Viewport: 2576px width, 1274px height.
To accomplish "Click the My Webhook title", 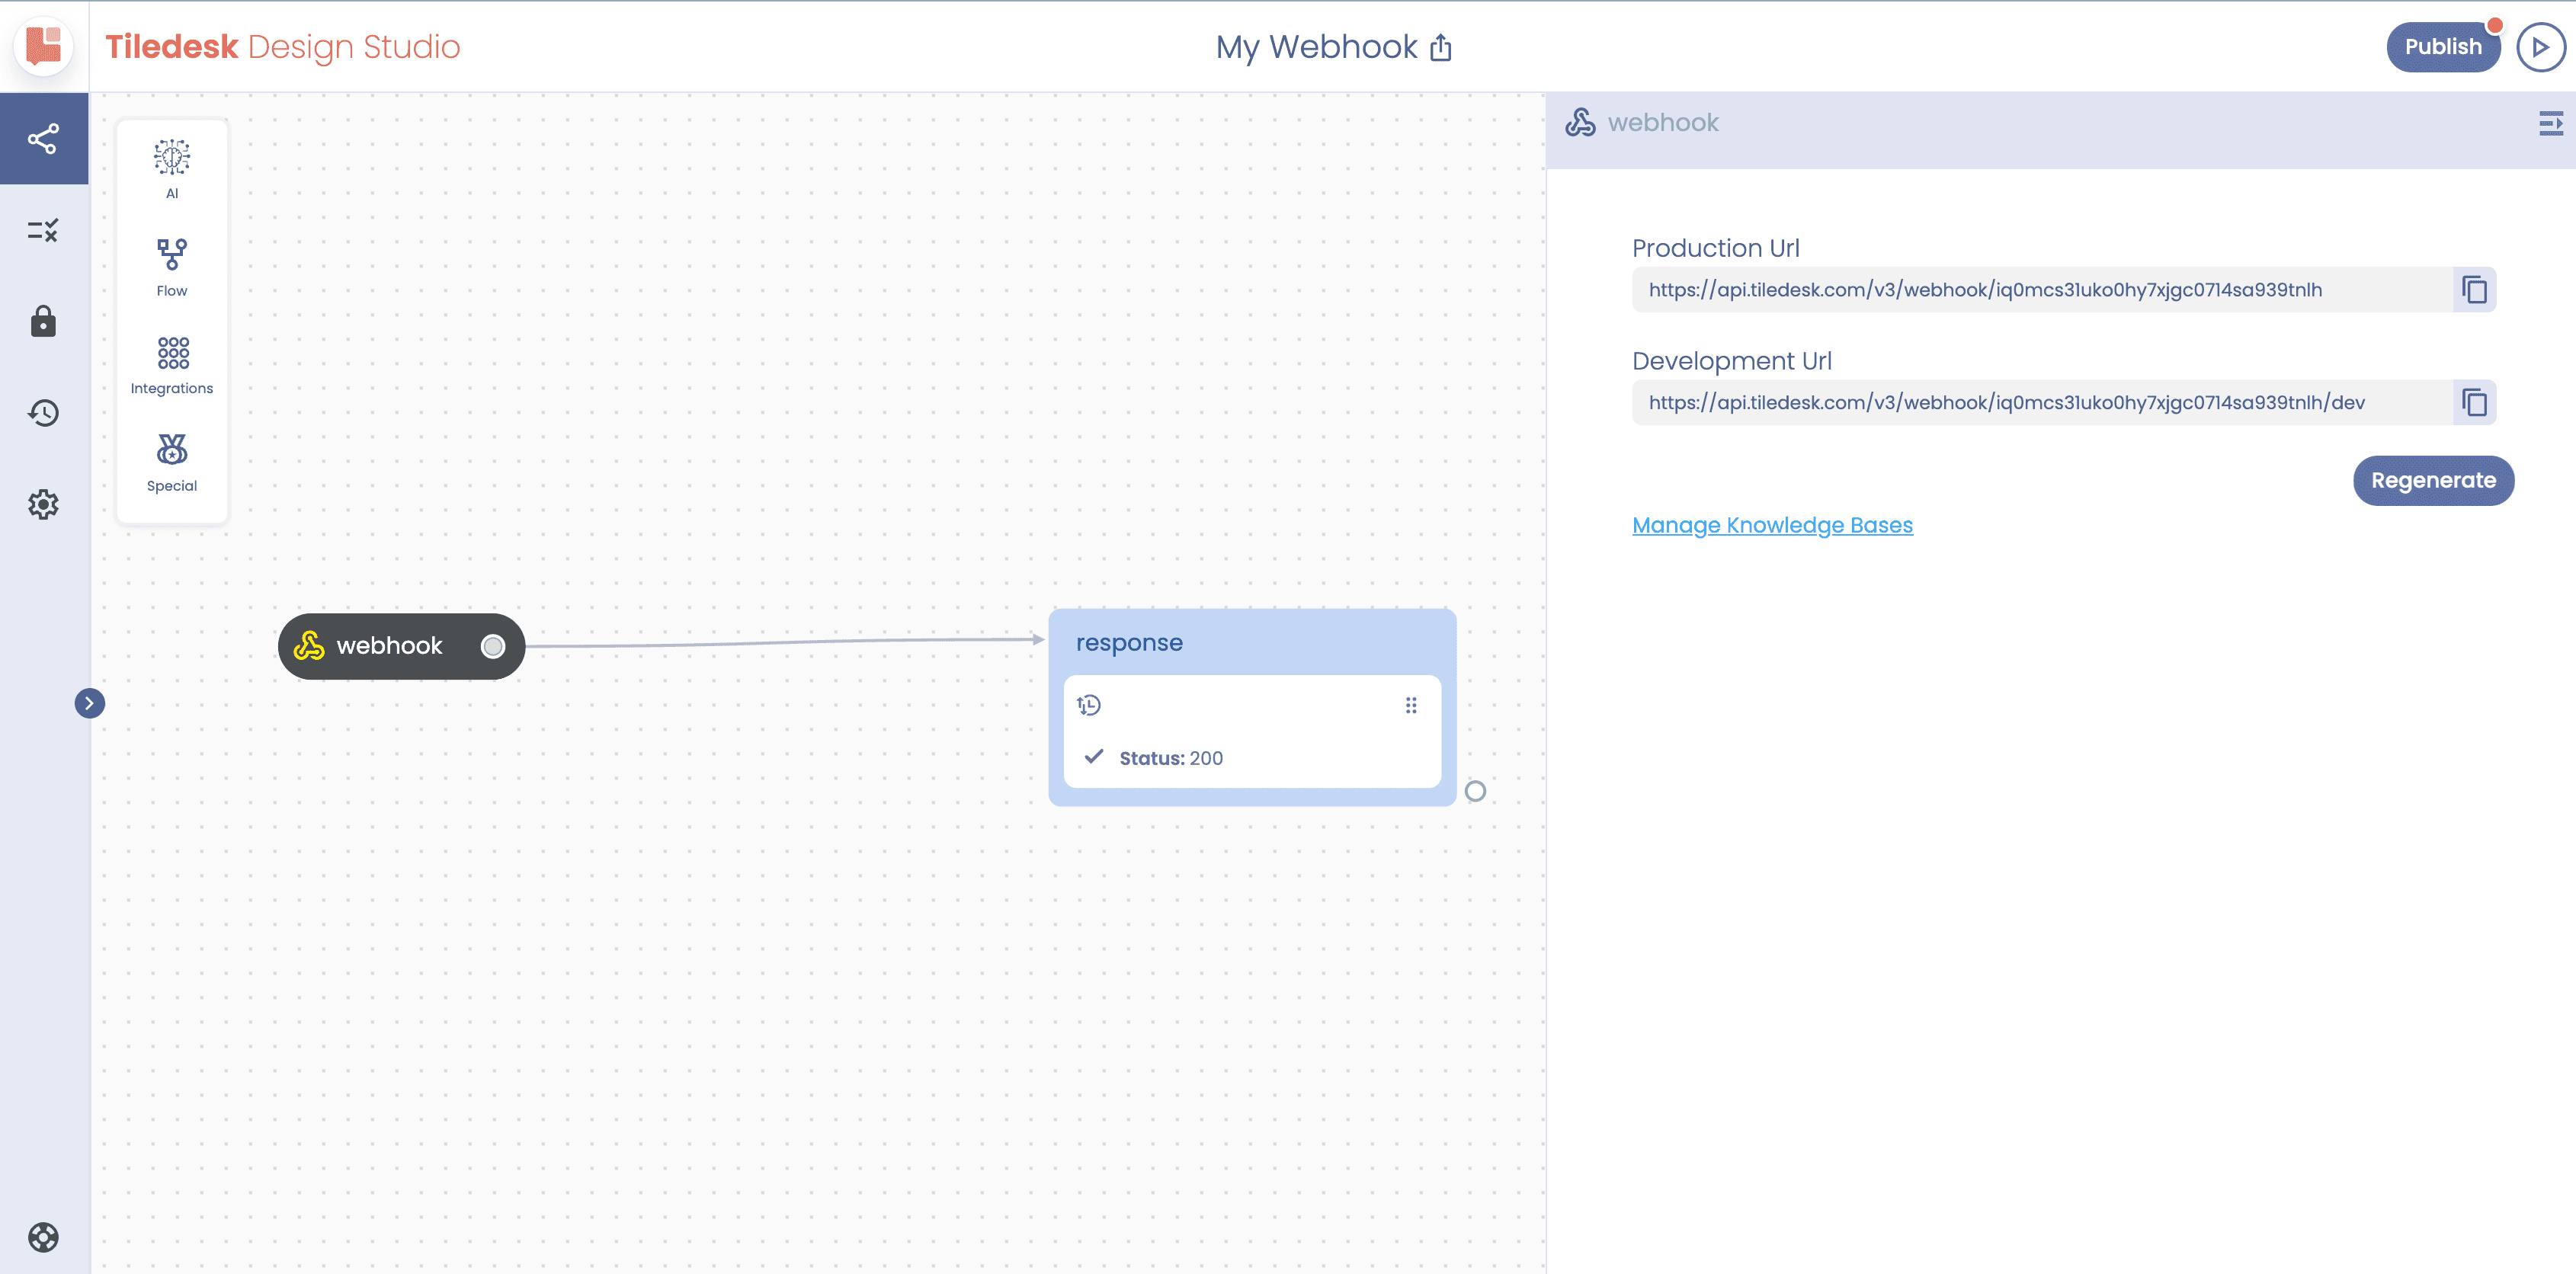I will [1316, 47].
